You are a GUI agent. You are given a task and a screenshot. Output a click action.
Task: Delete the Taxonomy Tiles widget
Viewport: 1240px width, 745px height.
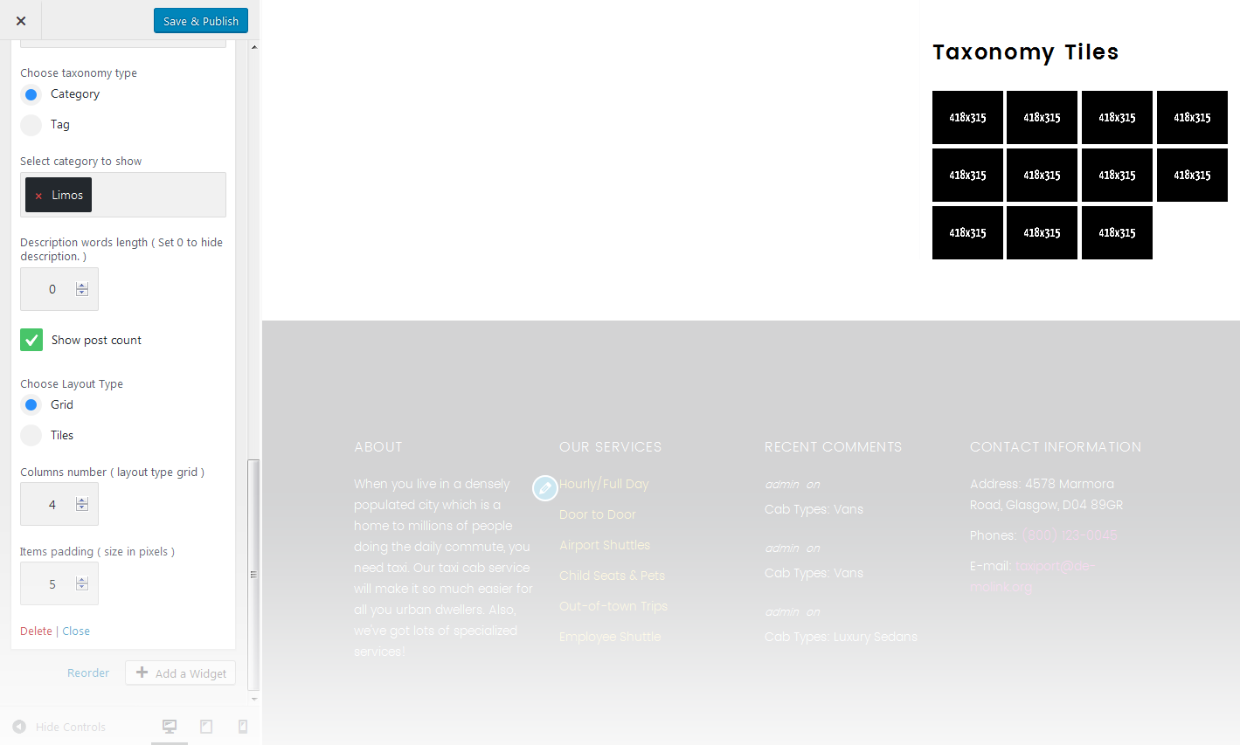pos(35,631)
